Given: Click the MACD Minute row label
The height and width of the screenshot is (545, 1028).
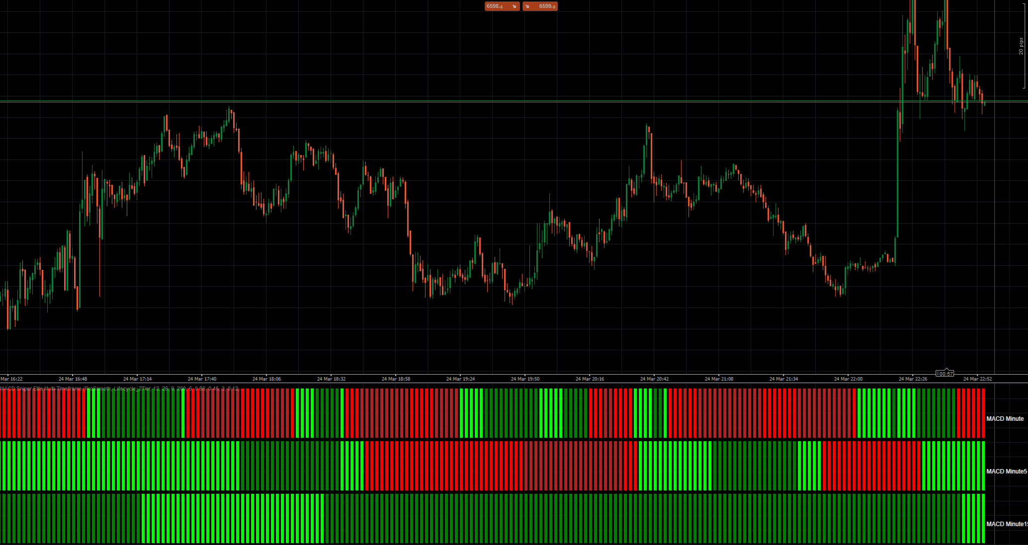Looking at the screenshot, I should (1005, 419).
